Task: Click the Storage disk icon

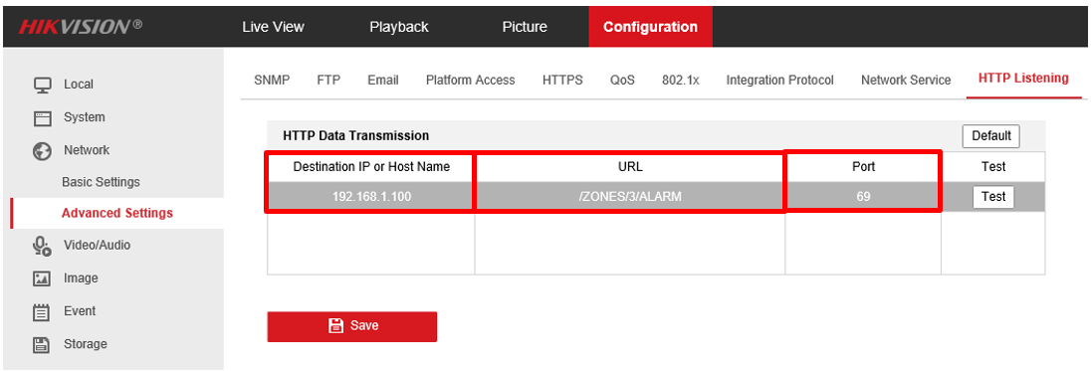Action: click(x=43, y=344)
